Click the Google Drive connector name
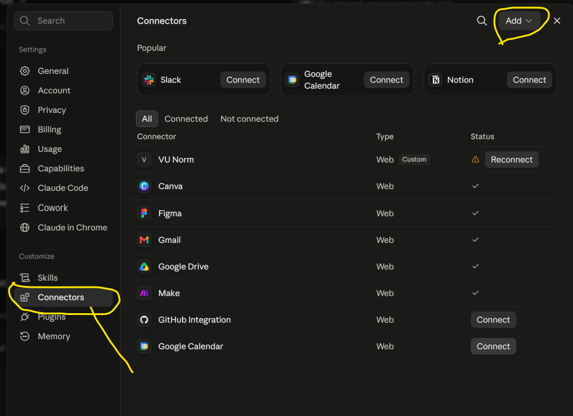573x416 pixels. click(183, 266)
